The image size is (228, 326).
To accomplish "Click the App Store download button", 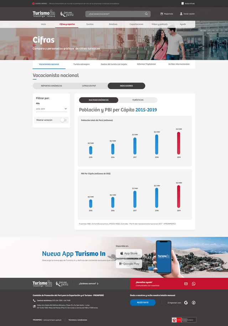I will 129,253.
